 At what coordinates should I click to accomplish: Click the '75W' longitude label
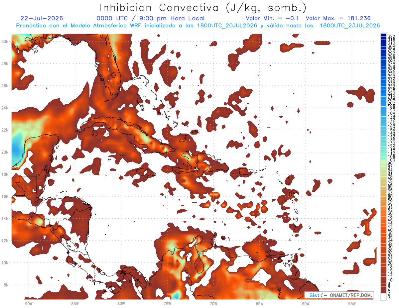click(167, 304)
